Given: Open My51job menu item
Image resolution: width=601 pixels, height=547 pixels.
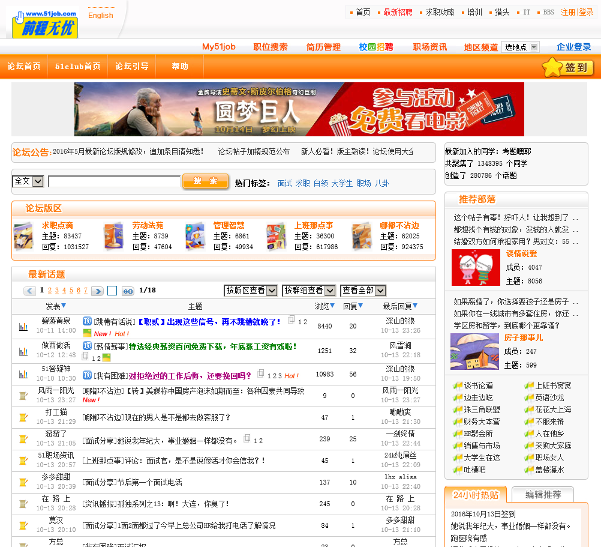Looking at the screenshot, I should coord(219,47).
